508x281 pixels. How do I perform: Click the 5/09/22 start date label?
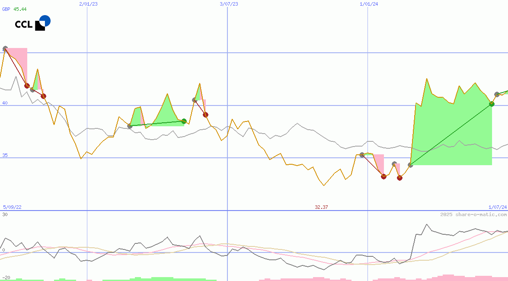(12, 207)
